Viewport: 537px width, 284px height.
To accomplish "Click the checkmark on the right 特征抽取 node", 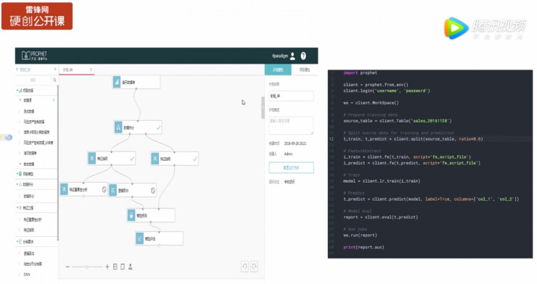I will [195, 159].
